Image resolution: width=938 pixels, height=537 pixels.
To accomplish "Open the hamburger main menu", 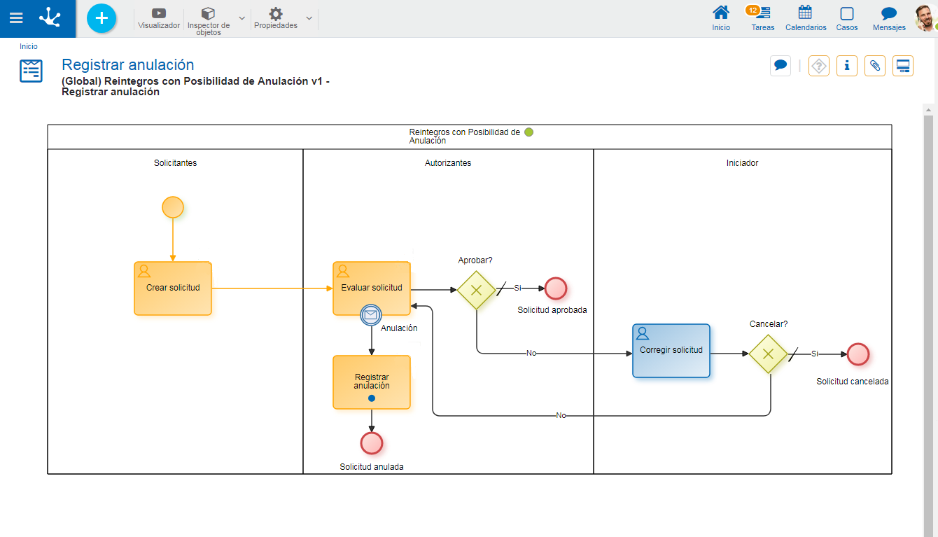I will pyautogui.click(x=15, y=18).
